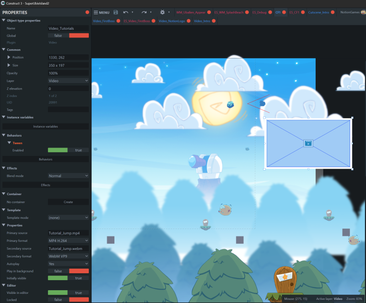Image resolution: width=366 pixels, height=303 pixels.
Task: Toggle Play in background setting
Action: pyautogui.click(x=68, y=271)
